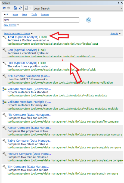This screenshot has height=183, width=124.
Task: Open Validate Metadata Multiple result
Action: point(29,102)
